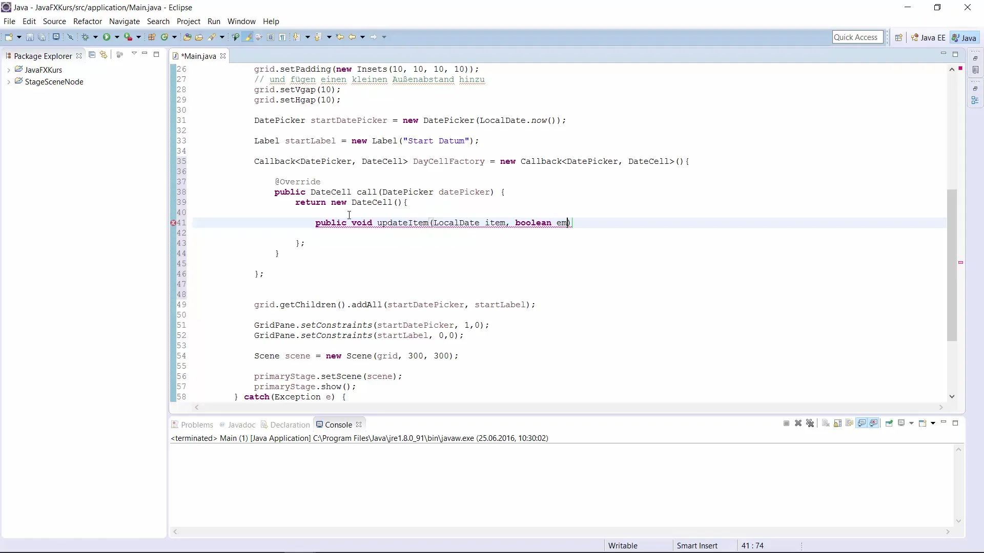Expand the JavaFXKurs project
The width and height of the screenshot is (984, 553).
[9, 70]
